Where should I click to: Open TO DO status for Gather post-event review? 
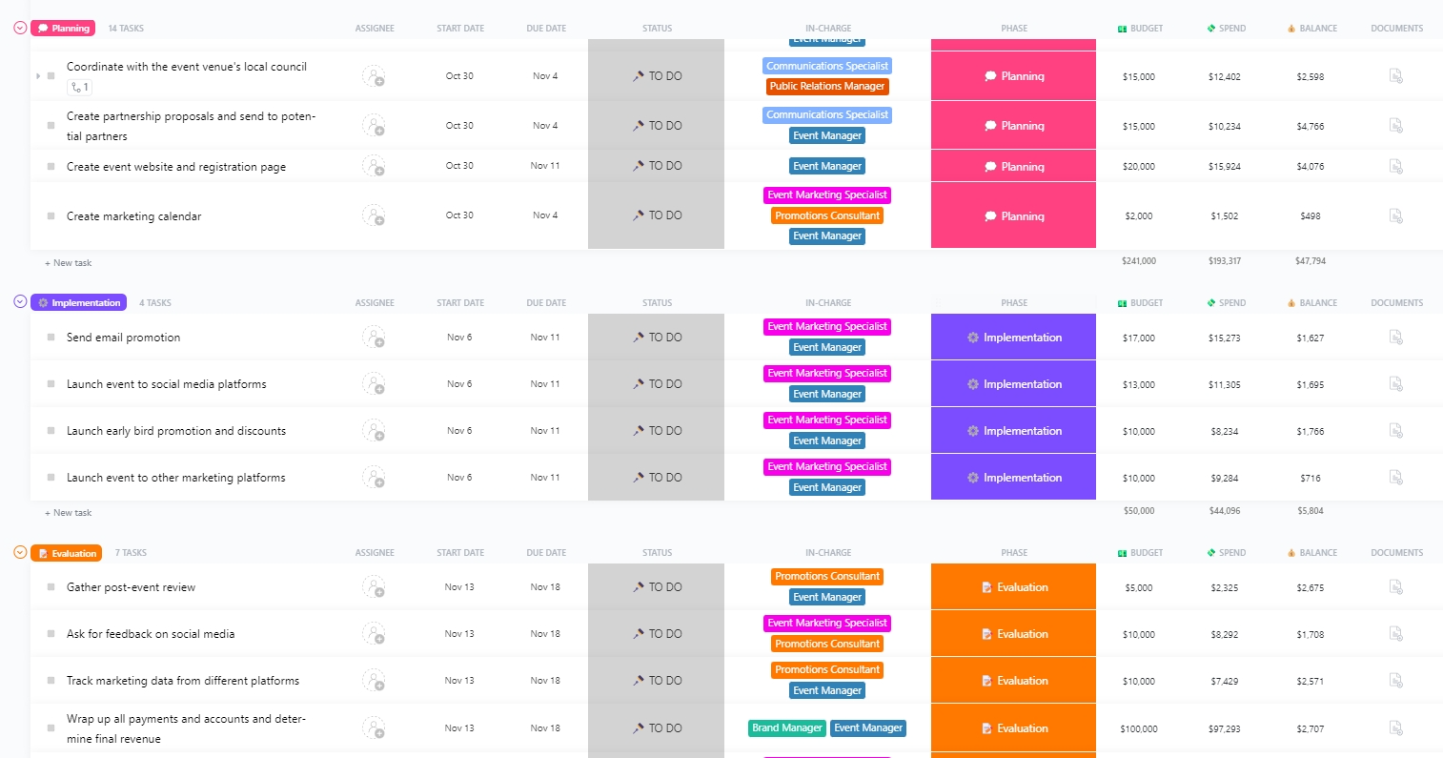tap(656, 587)
